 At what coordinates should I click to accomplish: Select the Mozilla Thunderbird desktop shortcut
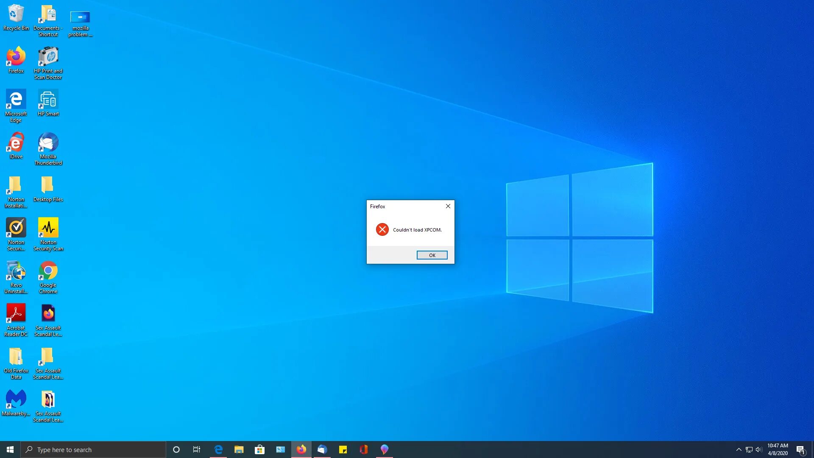(x=48, y=148)
